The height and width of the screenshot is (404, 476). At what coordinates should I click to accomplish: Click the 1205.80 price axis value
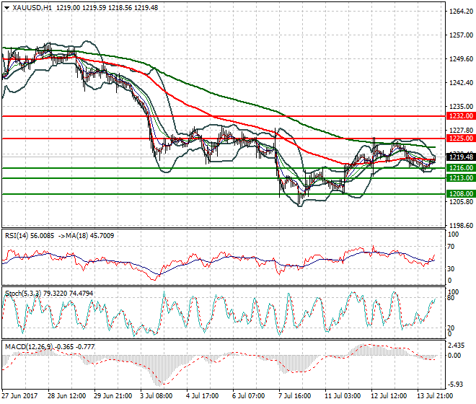click(x=461, y=202)
